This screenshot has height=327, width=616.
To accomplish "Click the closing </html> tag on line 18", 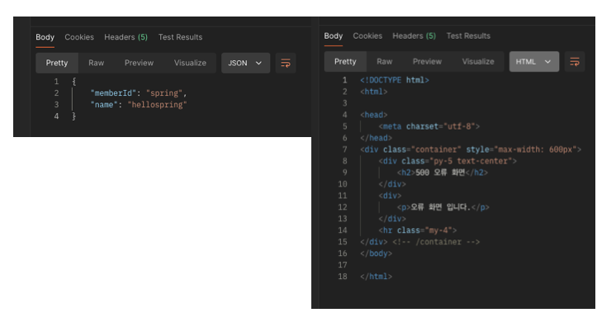I will tap(376, 277).
